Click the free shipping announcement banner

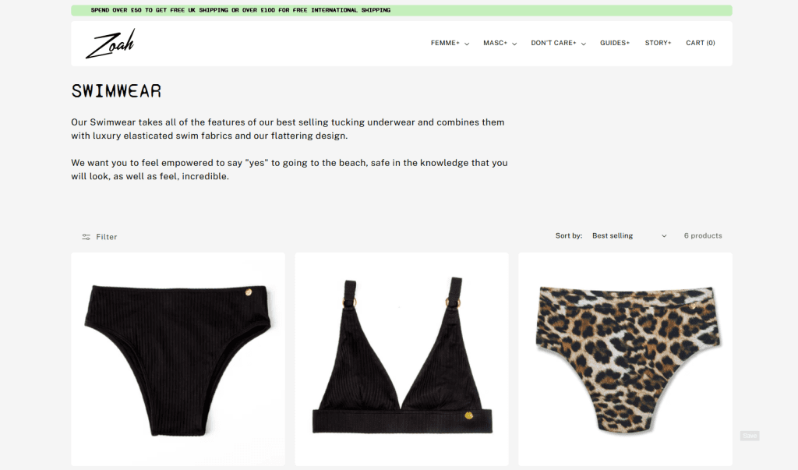coord(401,10)
